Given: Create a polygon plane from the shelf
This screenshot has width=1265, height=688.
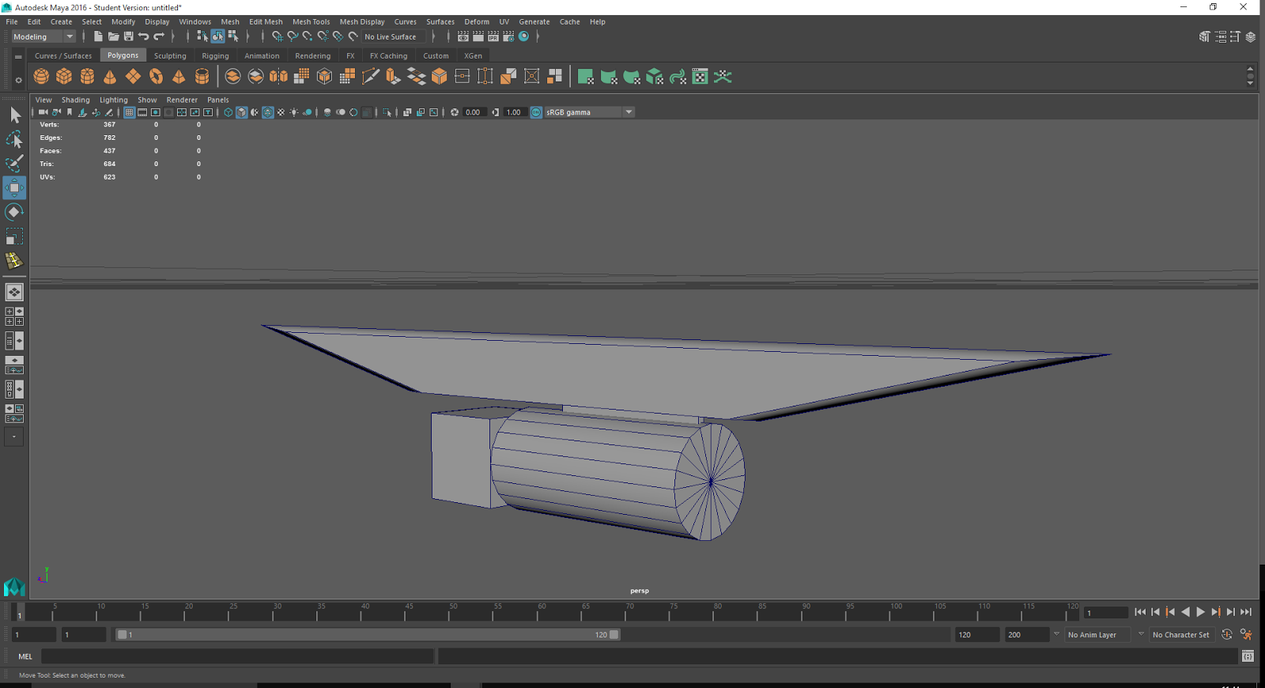Looking at the screenshot, I should (x=133, y=77).
